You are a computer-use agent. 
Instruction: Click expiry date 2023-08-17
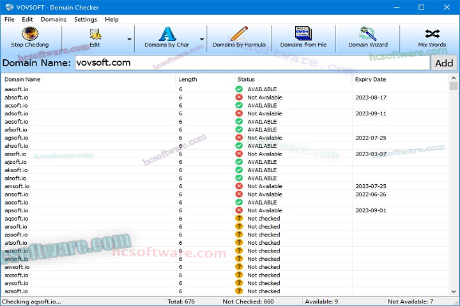click(x=371, y=97)
